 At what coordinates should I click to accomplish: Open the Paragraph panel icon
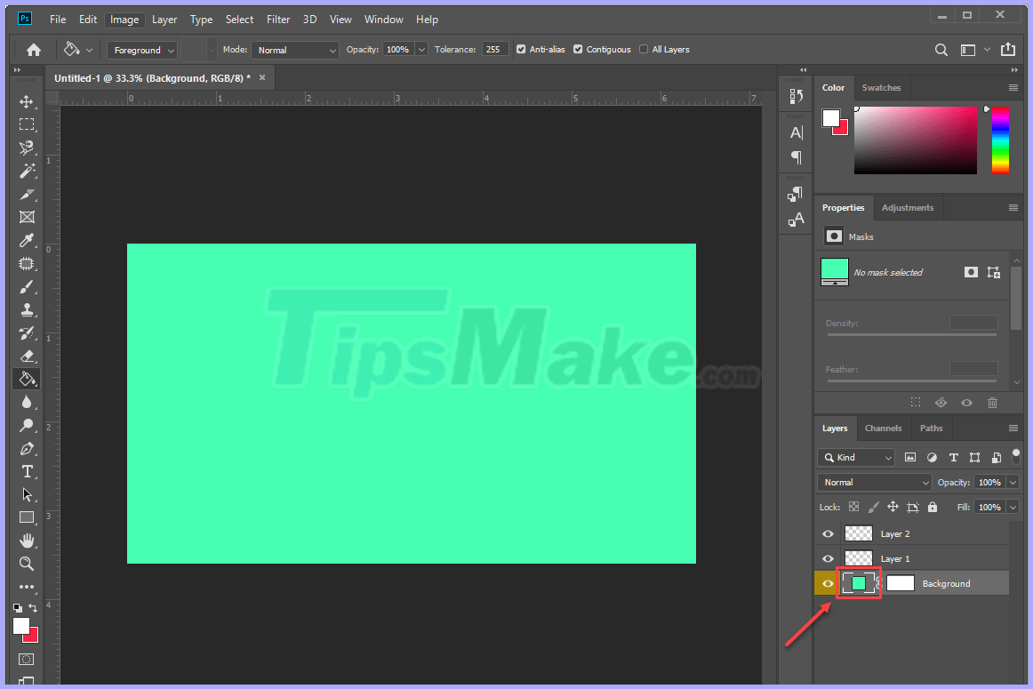(796, 156)
